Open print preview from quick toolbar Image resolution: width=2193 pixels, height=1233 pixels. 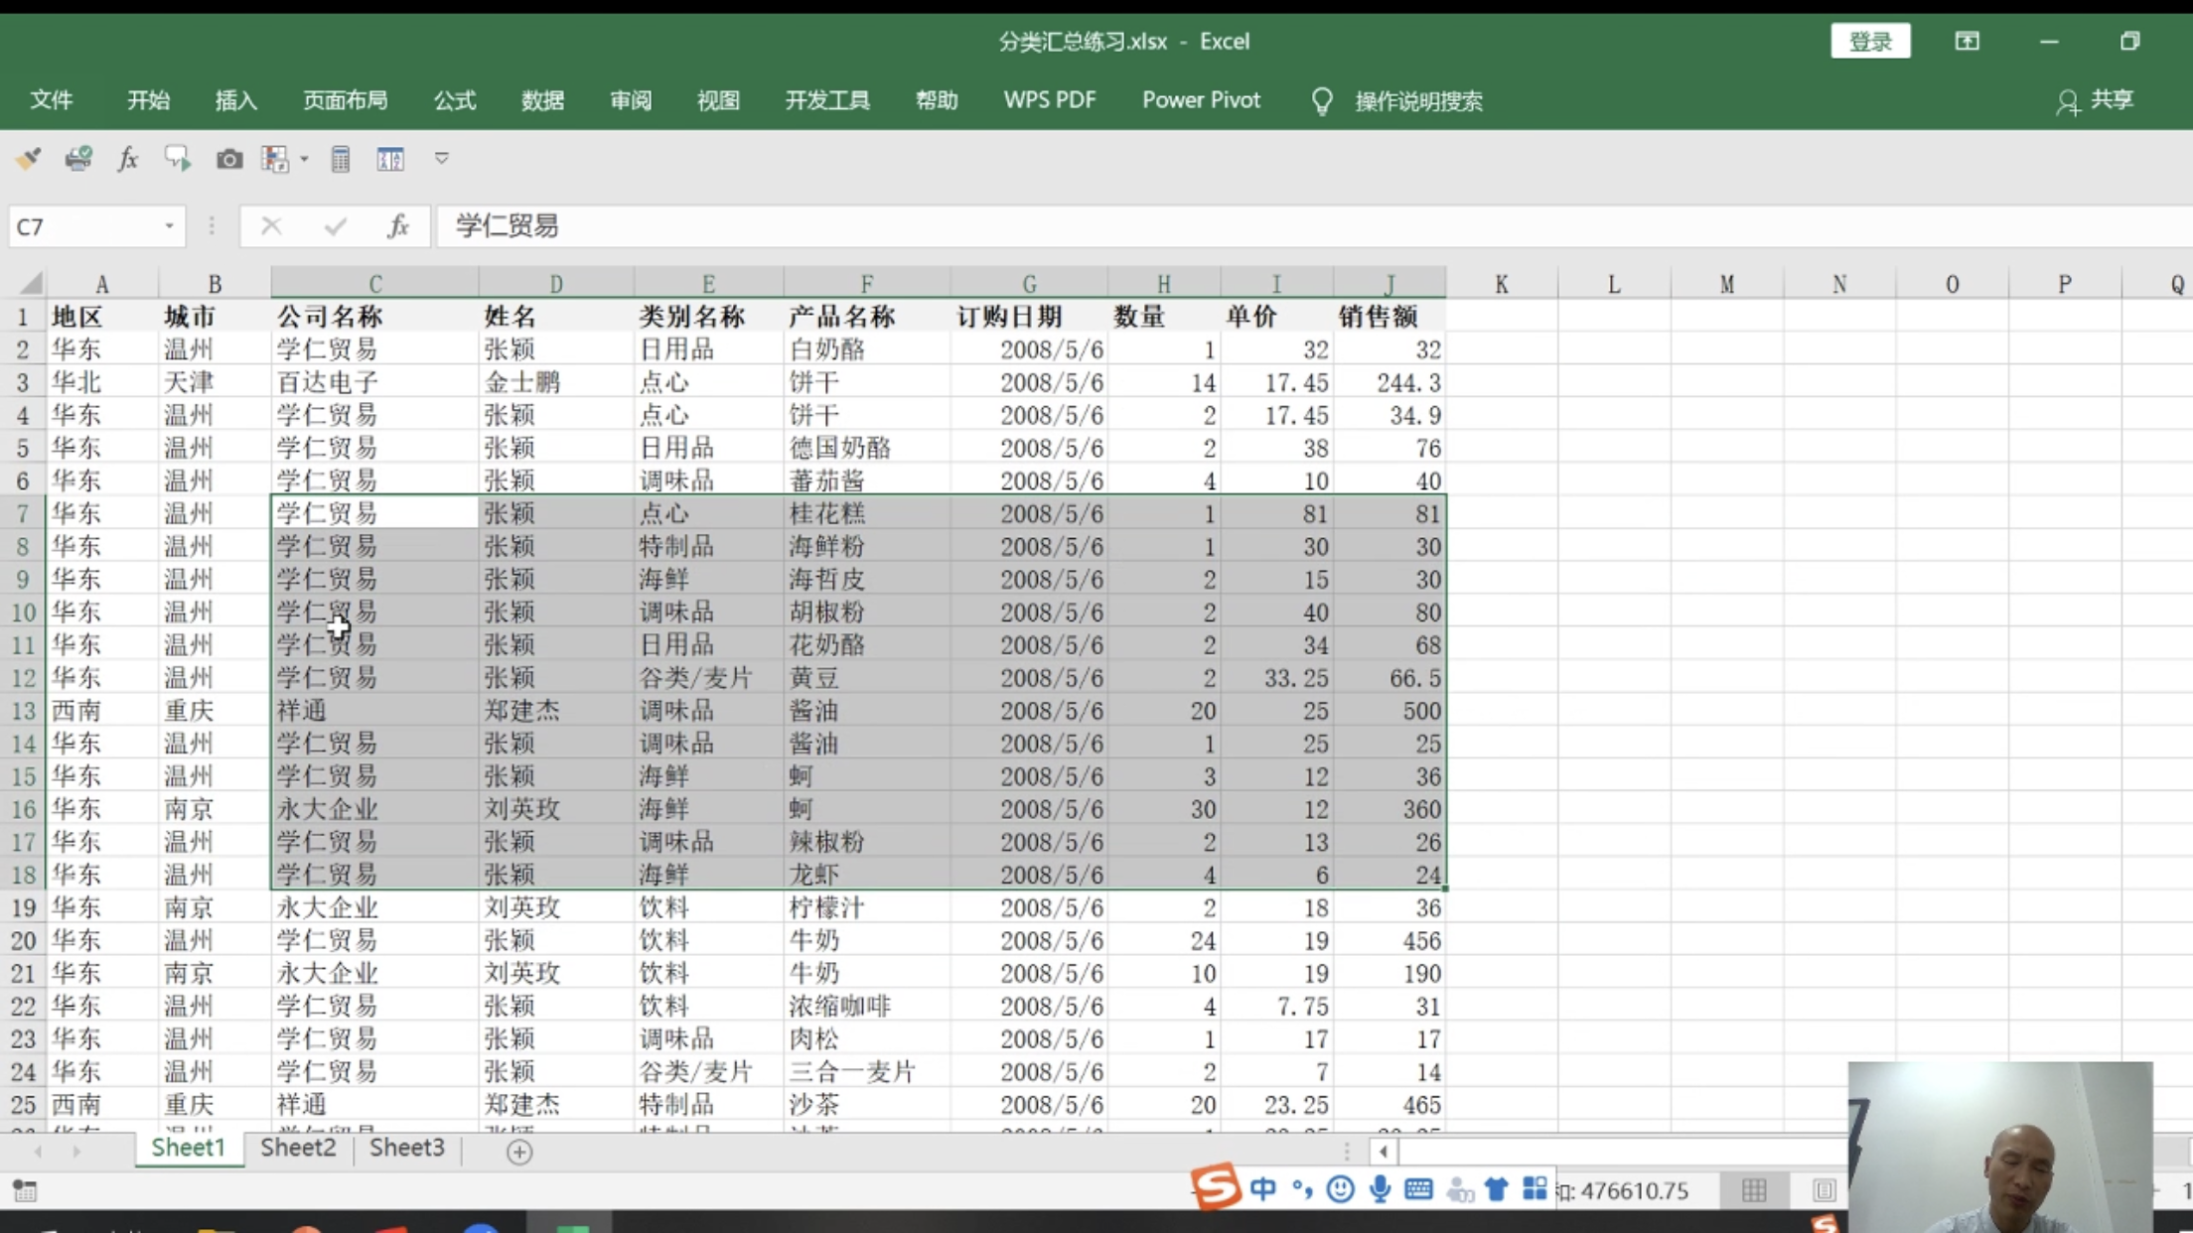78,159
